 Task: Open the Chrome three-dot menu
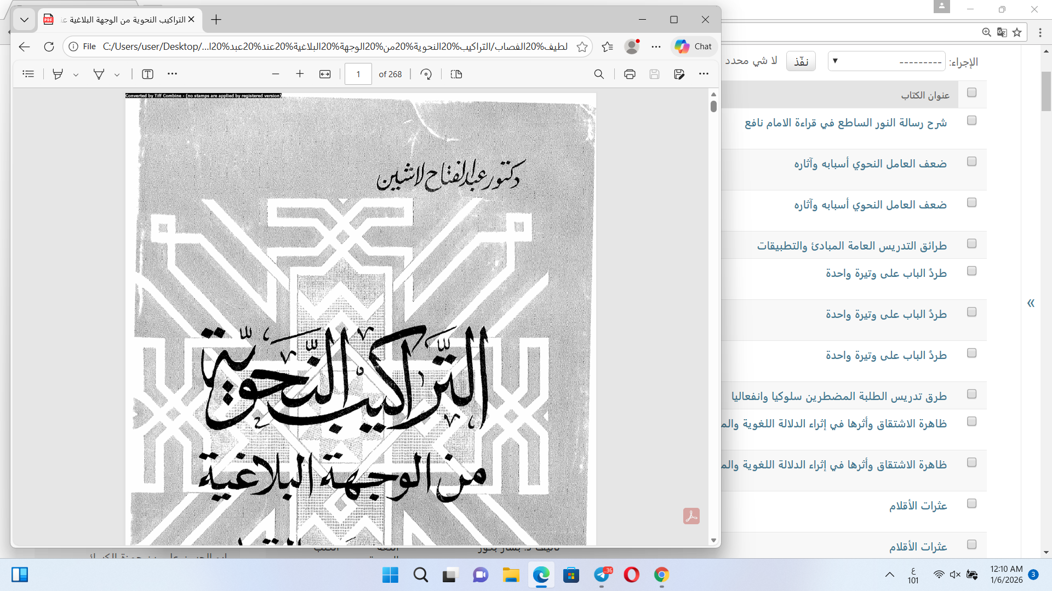(x=1040, y=32)
